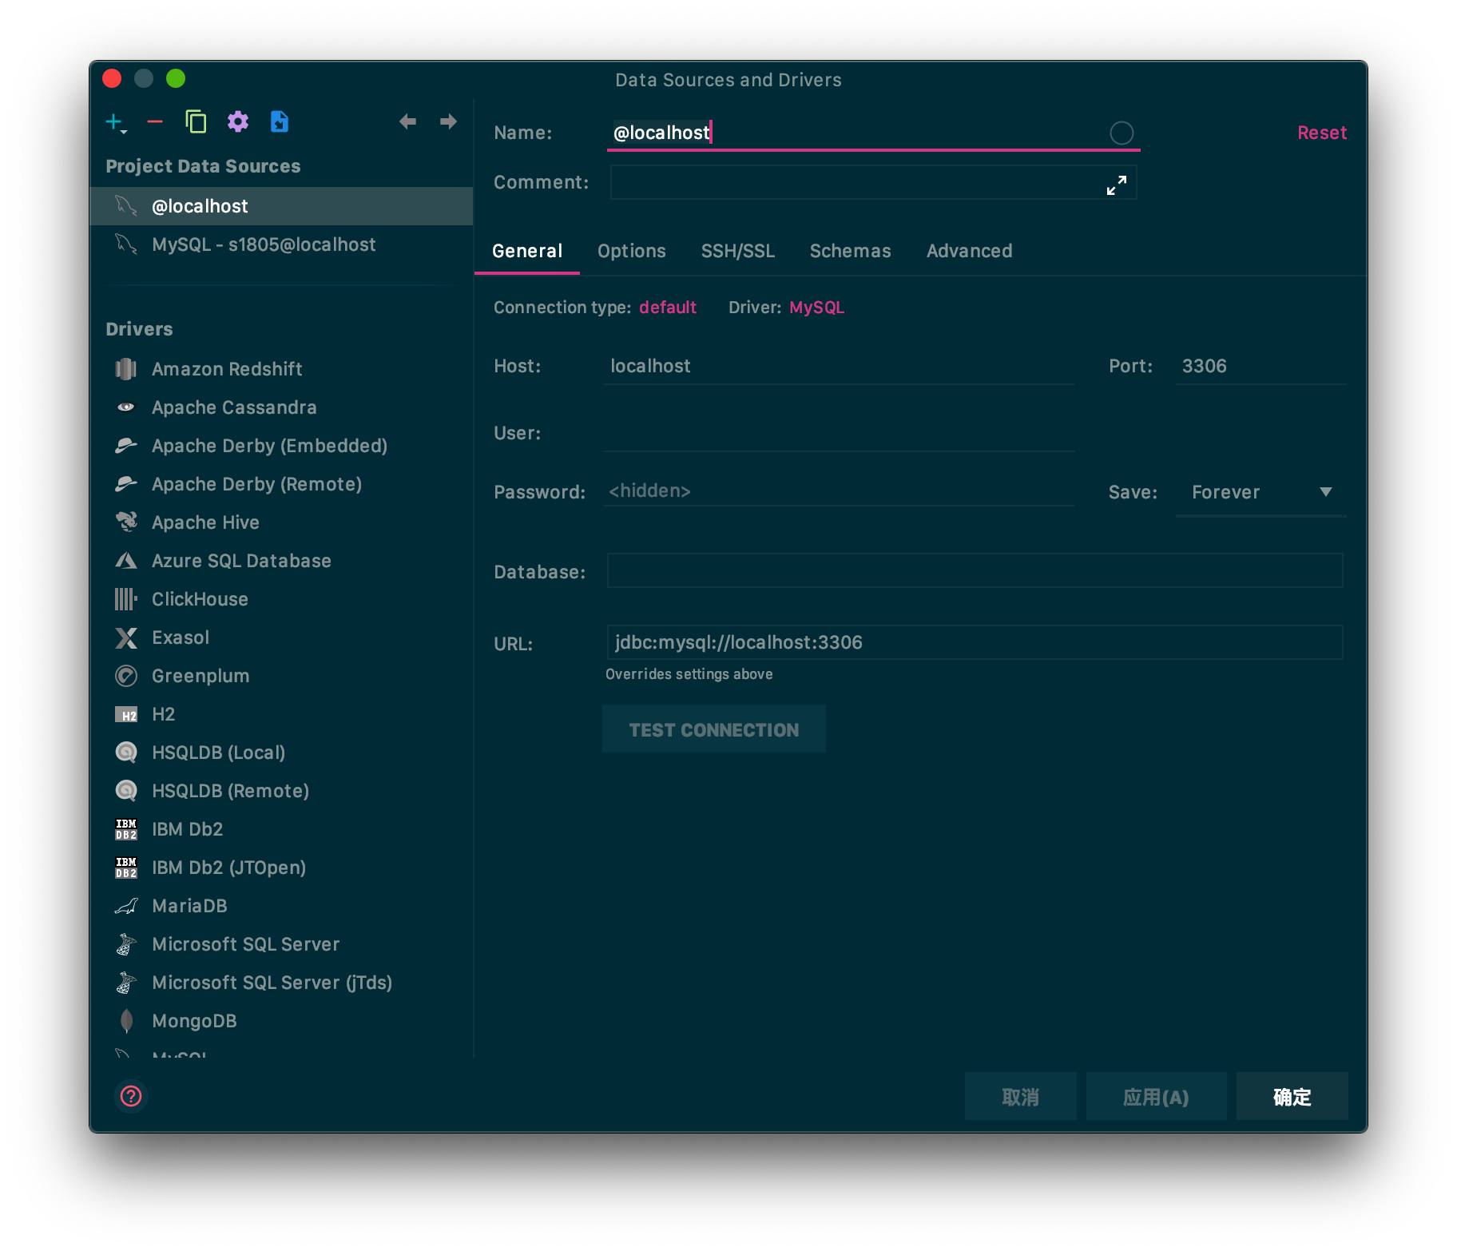Select the IBM Db2 (JTOpen) driver

(x=281, y=868)
